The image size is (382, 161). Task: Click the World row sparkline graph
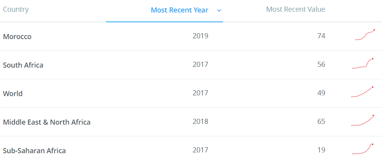(362, 92)
